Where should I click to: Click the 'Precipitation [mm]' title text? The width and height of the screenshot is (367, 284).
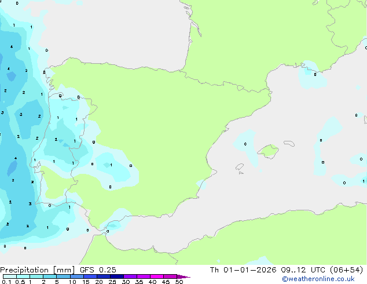38,270
